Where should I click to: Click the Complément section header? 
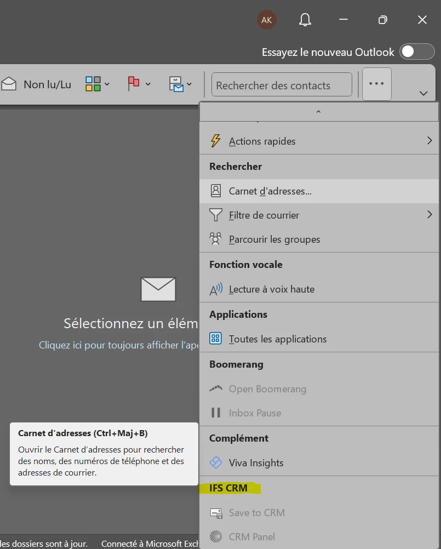pos(239,438)
